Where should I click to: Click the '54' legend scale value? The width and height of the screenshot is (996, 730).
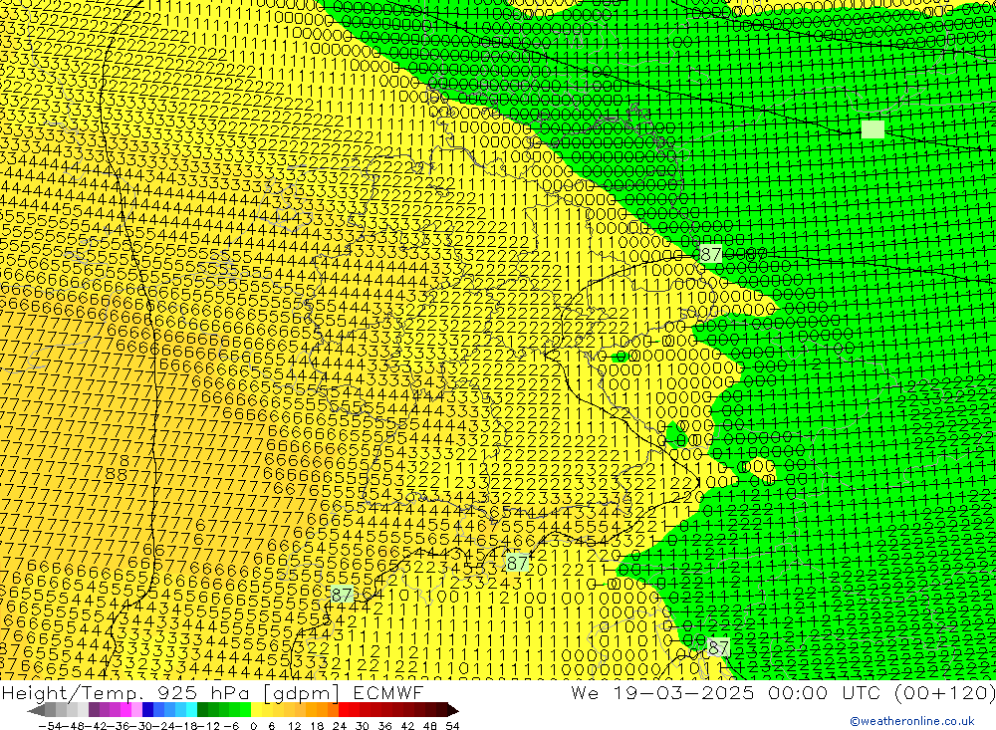(452, 726)
